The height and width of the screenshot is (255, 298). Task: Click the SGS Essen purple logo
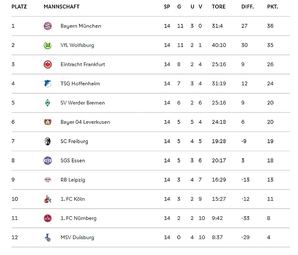[x=48, y=160]
